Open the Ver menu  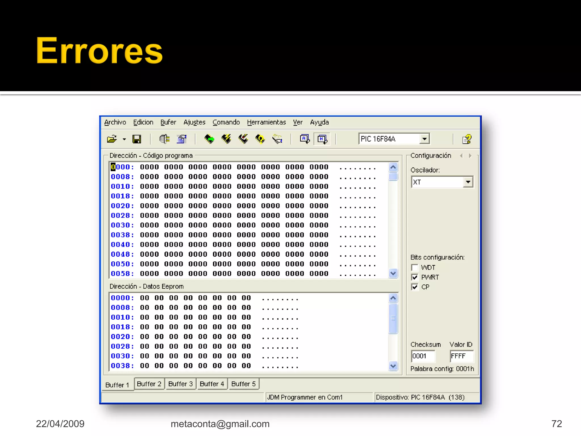click(x=298, y=122)
